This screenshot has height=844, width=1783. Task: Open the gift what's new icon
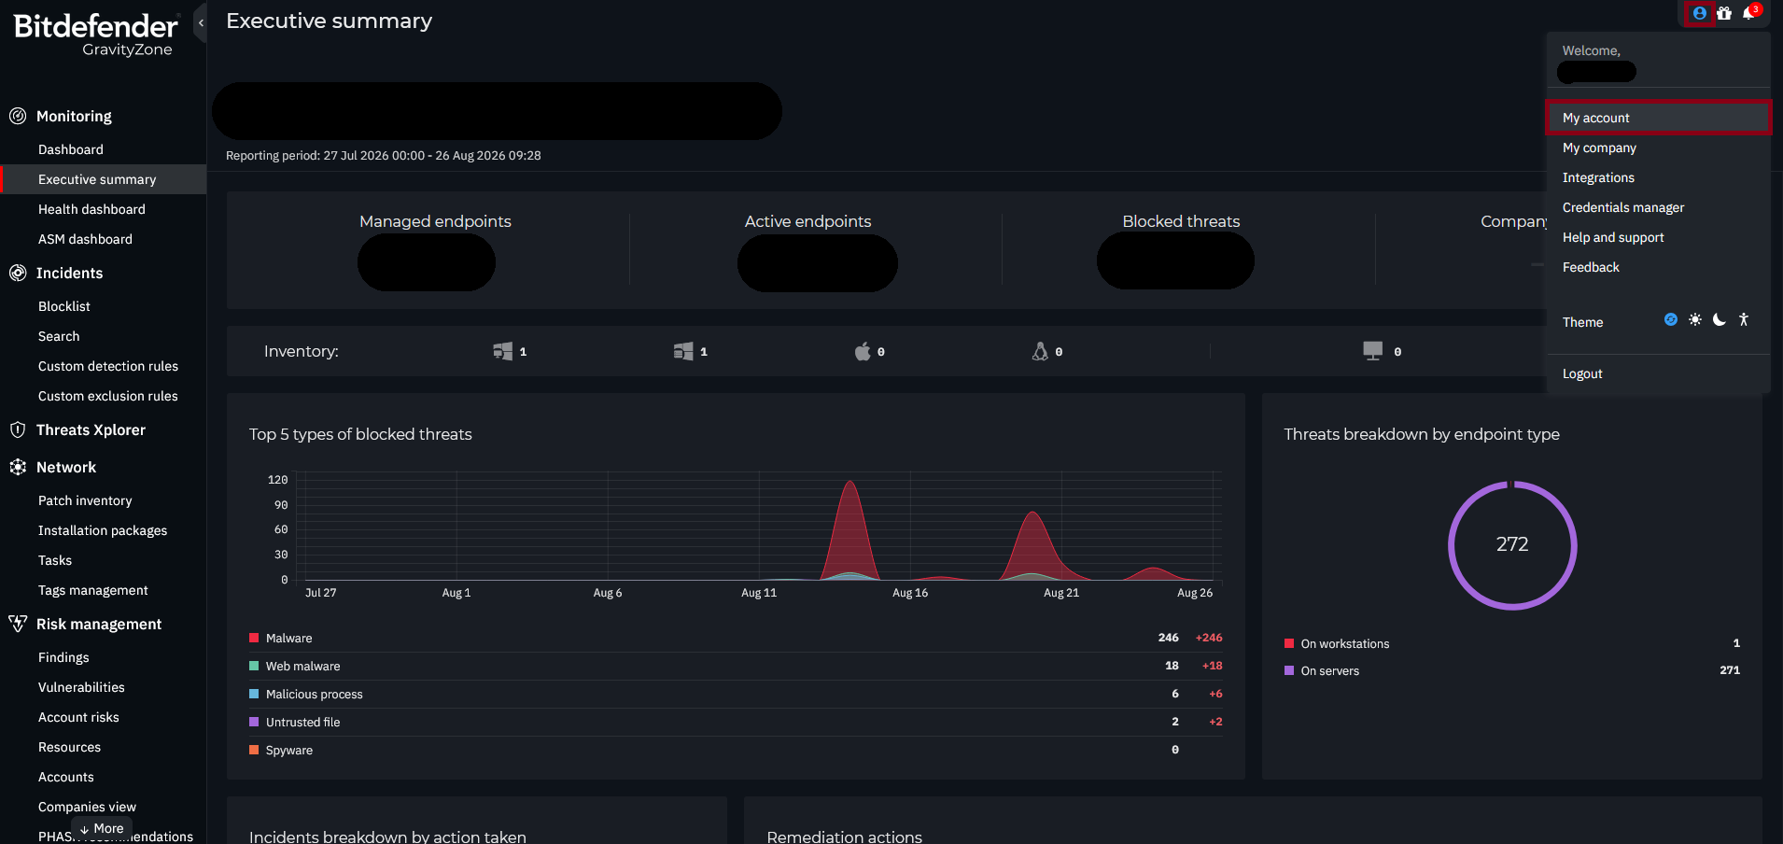(x=1724, y=13)
